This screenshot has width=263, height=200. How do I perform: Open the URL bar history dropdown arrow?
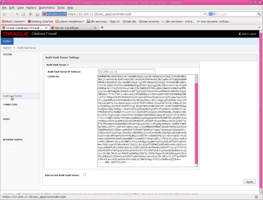tap(205, 14)
